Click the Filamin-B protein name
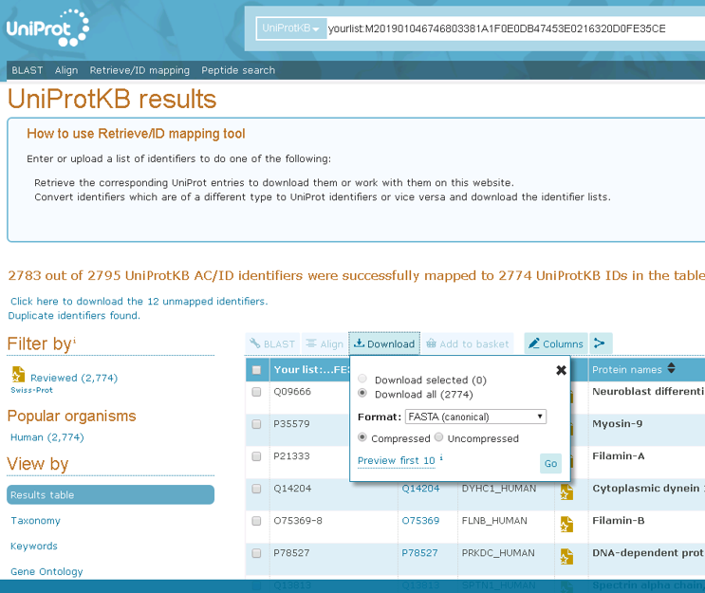 [x=619, y=521]
